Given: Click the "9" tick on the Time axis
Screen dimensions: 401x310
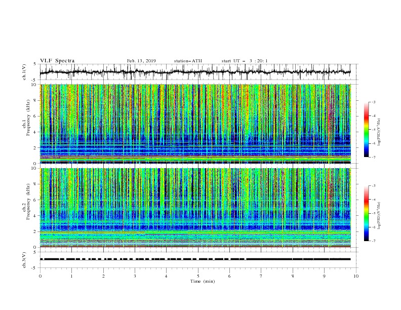Looking at the screenshot, I should [x=324, y=276].
